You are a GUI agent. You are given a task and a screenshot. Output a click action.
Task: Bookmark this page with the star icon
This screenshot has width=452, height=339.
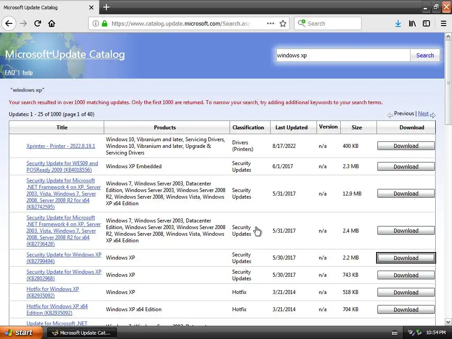[283, 23]
